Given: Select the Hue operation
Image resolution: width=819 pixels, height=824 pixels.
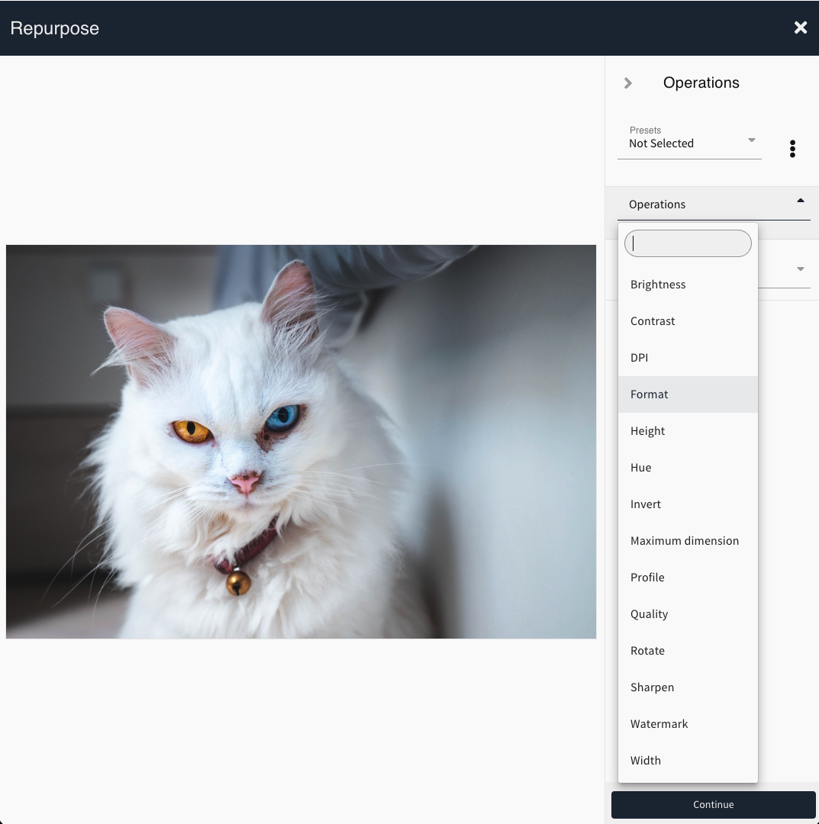Looking at the screenshot, I should tap(641, 468).
